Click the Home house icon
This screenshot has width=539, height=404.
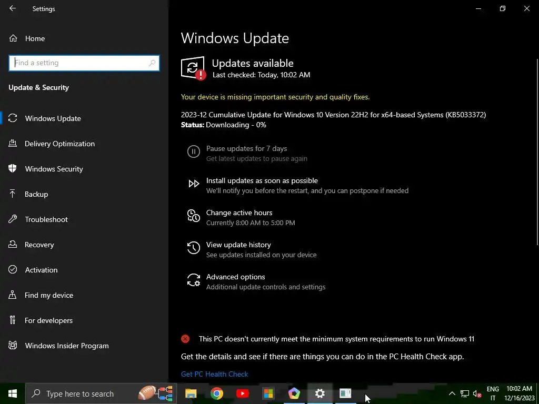tap(13, 38)
